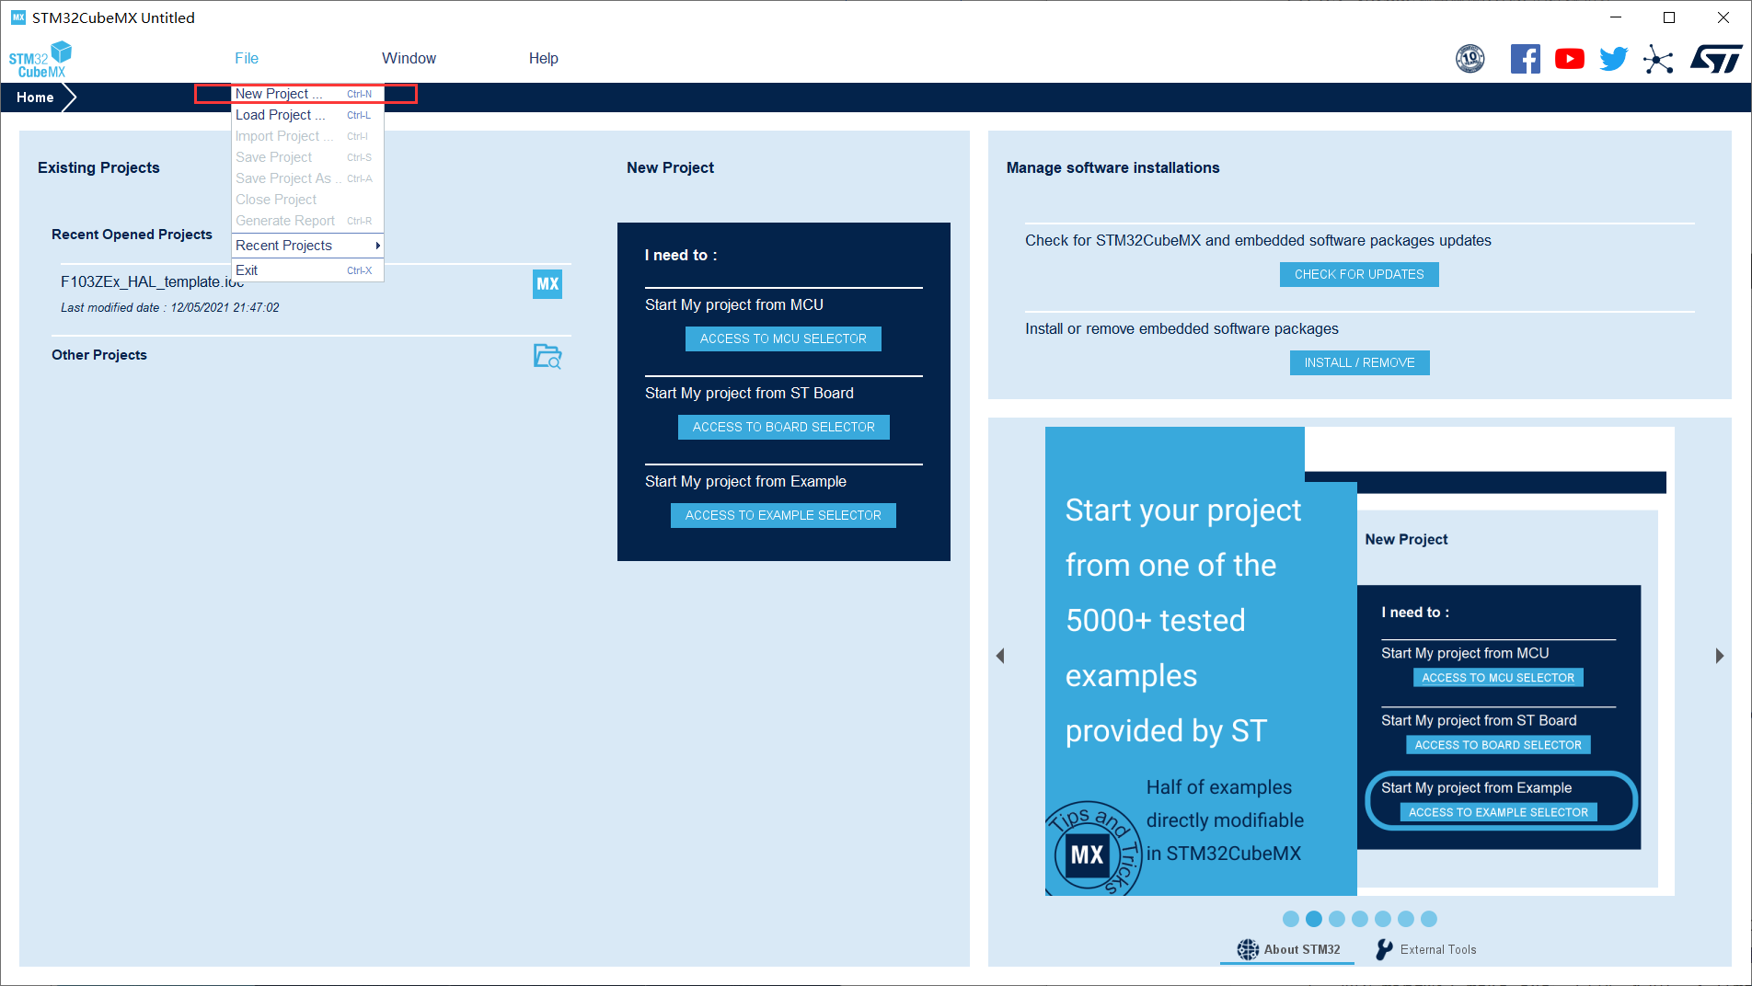The image size is (1752, 986).
Task: Select the fifth carousel dot
Action: 1382,919
